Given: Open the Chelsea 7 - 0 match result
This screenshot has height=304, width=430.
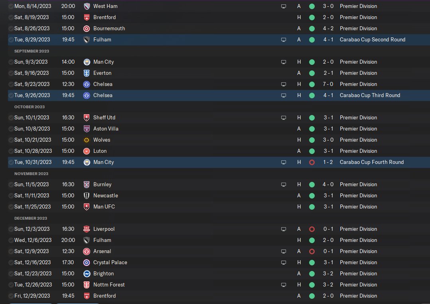Looking at the screenshot, I should click(328, 84).
